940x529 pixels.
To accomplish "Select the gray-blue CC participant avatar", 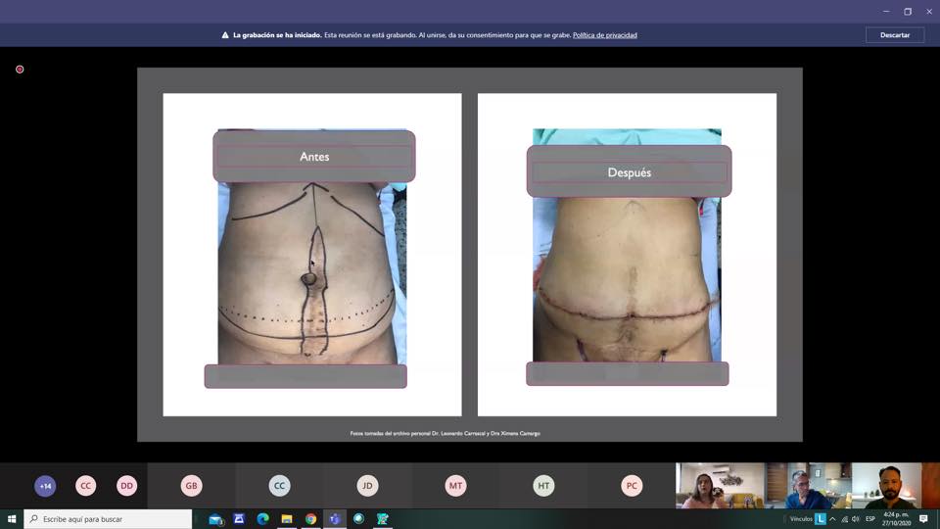I will click(279, 486).
